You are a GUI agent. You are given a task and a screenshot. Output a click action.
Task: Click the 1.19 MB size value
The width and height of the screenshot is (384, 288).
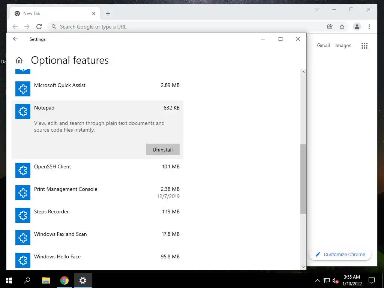pyautogui.click(x=171, y=211)
